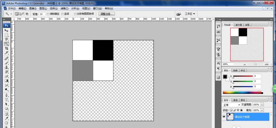The width and height of the screenshot is (276, 128).
Task: Open the Character panel icon in dock
Action: pyautogui.click(x=218, y=63)
